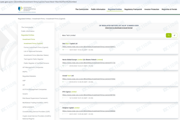The image size is (180, 120).
Task: Open UCITS & Management Companies sidebar item
Action: pyautogui.click(x=35, y=89)
